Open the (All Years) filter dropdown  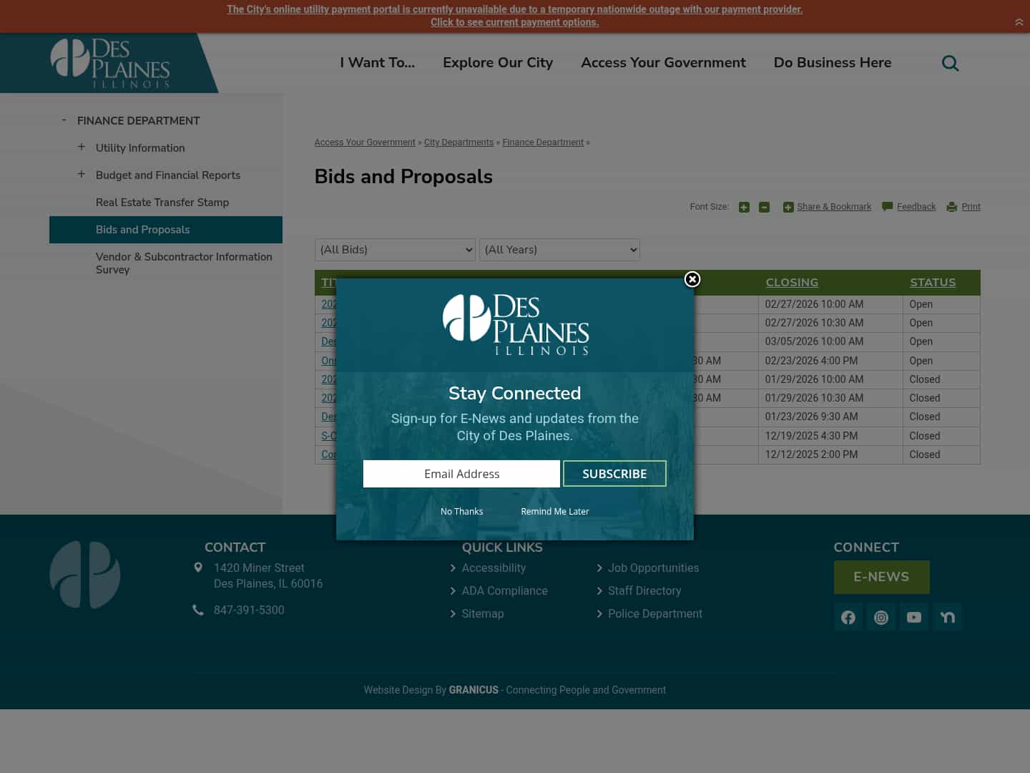pos(559,250)
